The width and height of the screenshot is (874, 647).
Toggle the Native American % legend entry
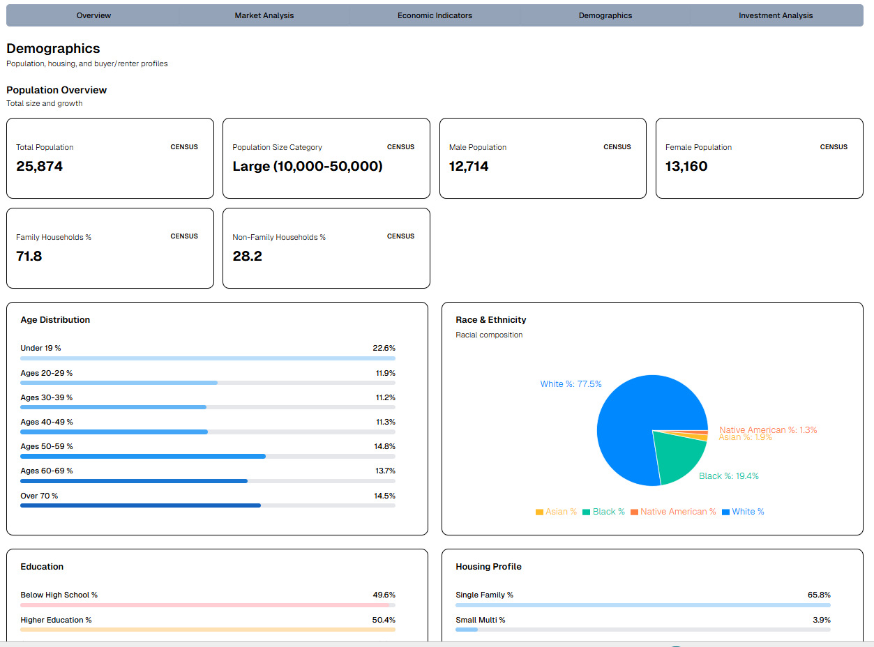tap(672, 511)
